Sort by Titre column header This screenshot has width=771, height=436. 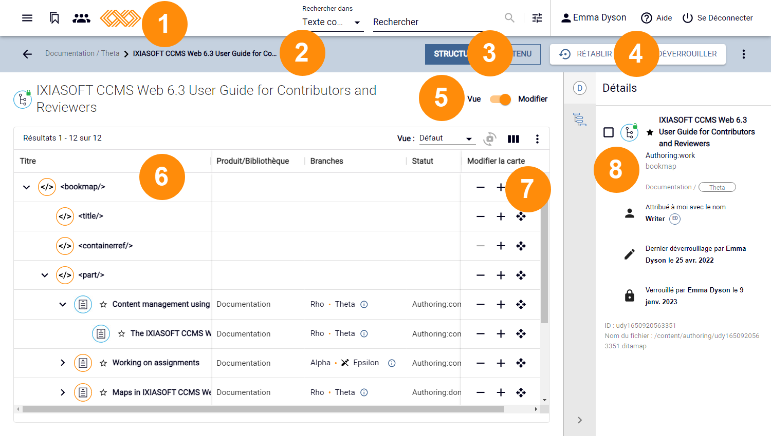pyautogui.click(x=28, y=161)
